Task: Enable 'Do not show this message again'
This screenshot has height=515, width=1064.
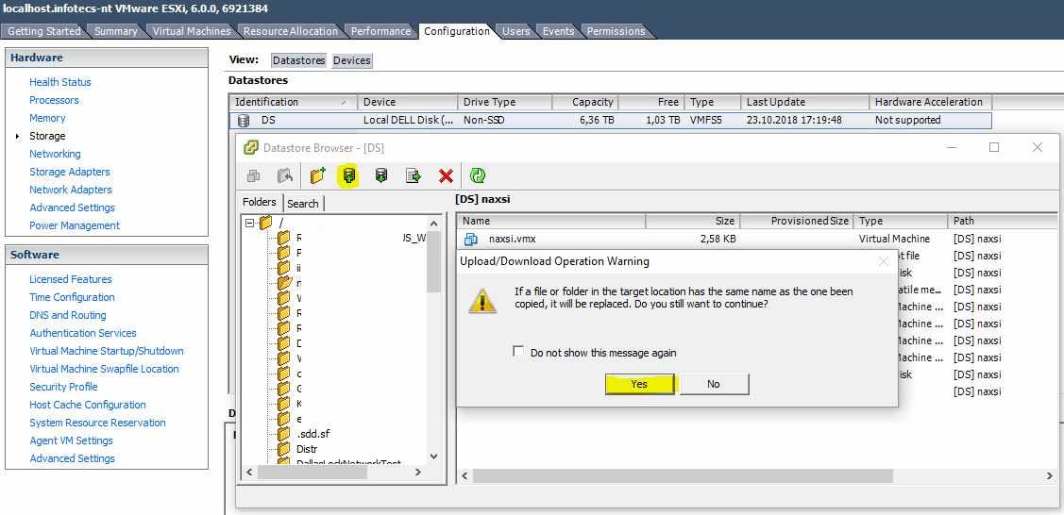Action: pyautogui.click(x=518, y=352)
